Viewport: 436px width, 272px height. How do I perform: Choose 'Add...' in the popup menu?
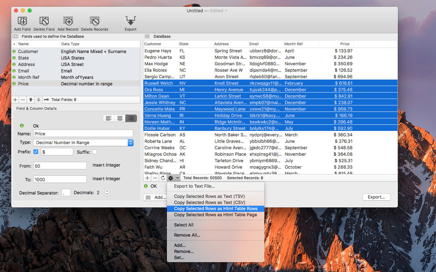pos(216,245)
